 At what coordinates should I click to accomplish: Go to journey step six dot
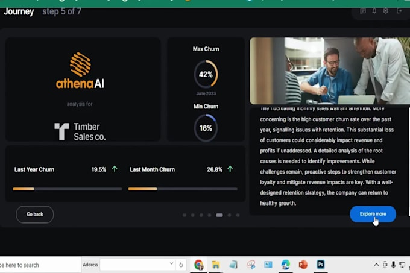[x=229, y=215]
